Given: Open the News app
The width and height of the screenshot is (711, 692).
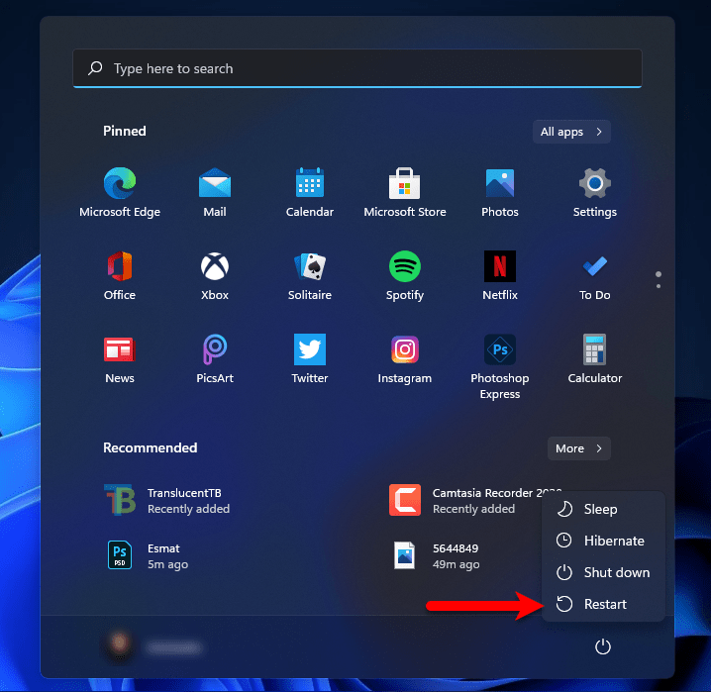Looking at the screenshot, I should pos(120,359).
